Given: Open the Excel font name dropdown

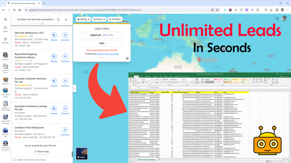Looking at the screenshot, I should [x=151, y=79].
